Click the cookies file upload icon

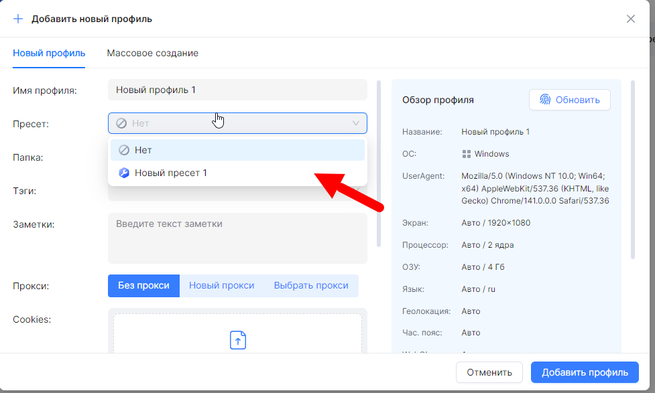(x=238, y=340)
